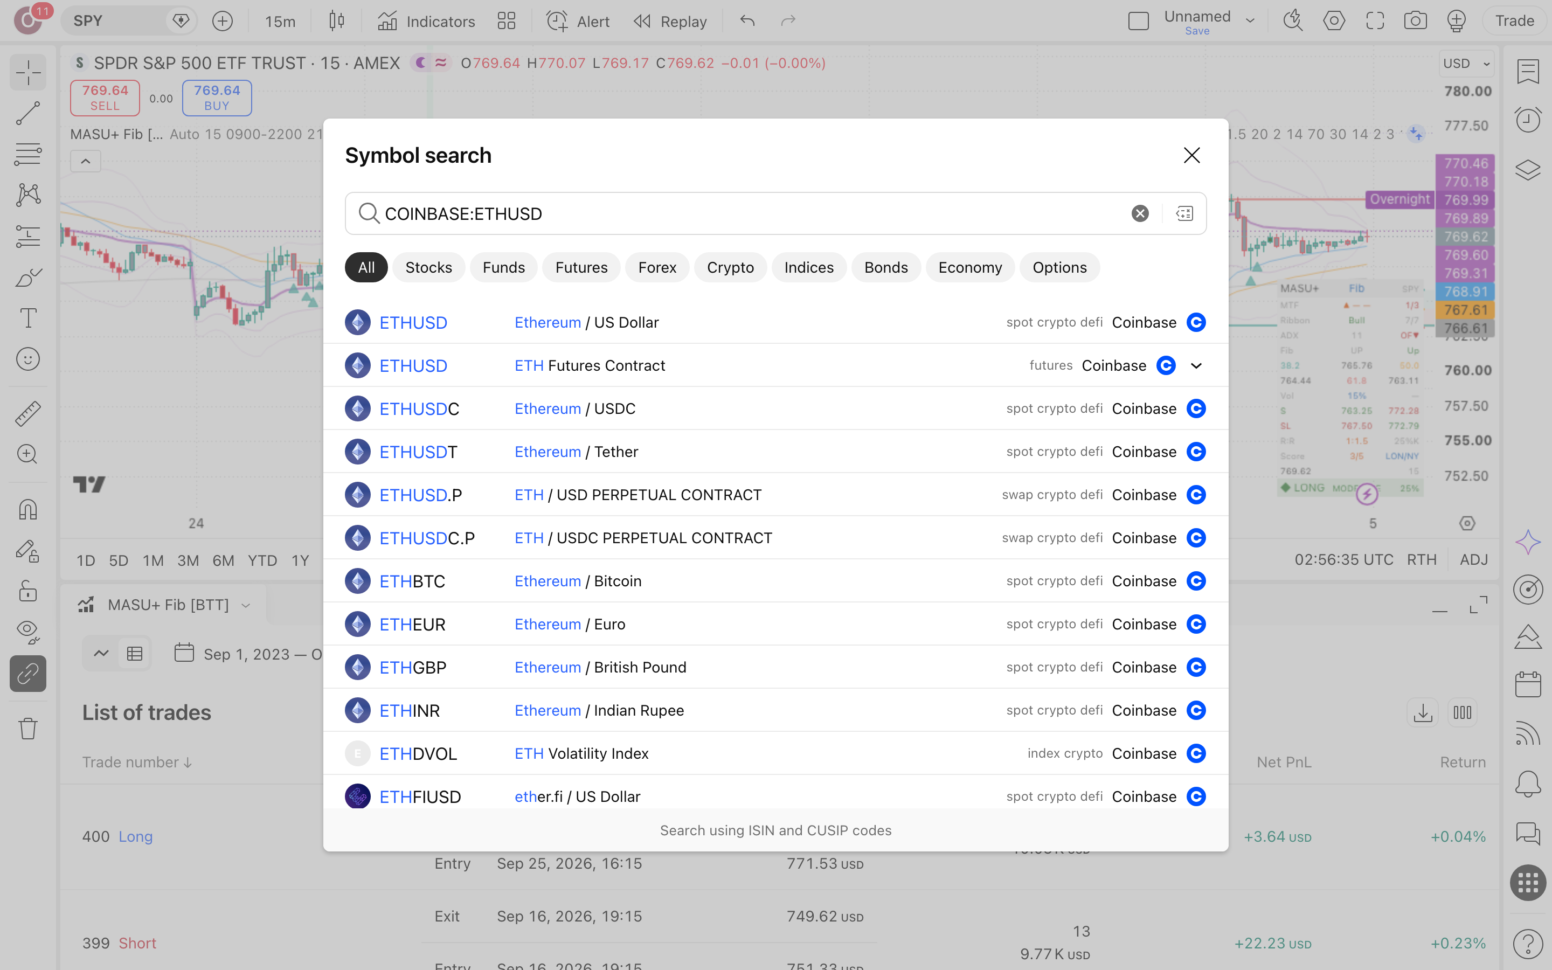Start bar Replay
1552x970 pixels.
(x=670, y=21)
